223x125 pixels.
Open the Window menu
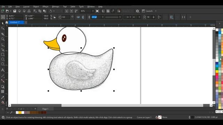click(x=91, y=7)
